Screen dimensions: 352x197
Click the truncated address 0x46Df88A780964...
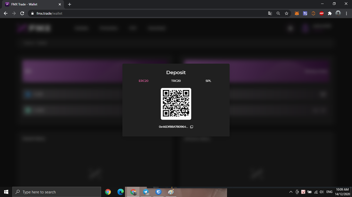point(173,127)
